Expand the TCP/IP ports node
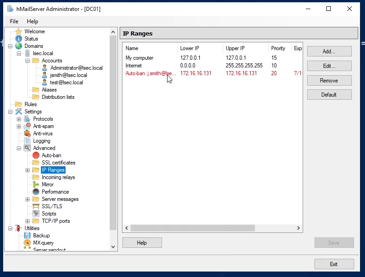 coord(27,221)
